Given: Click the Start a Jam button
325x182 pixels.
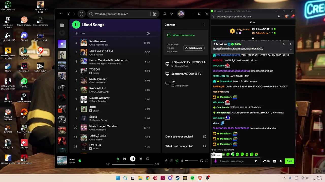Looking at the screenshot, I should 194,48.
